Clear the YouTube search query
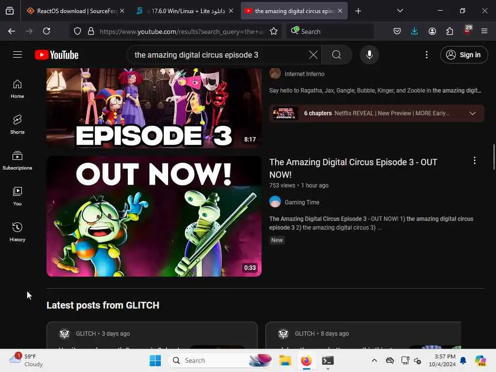This screenshot has width=496, height=372. 313,55
